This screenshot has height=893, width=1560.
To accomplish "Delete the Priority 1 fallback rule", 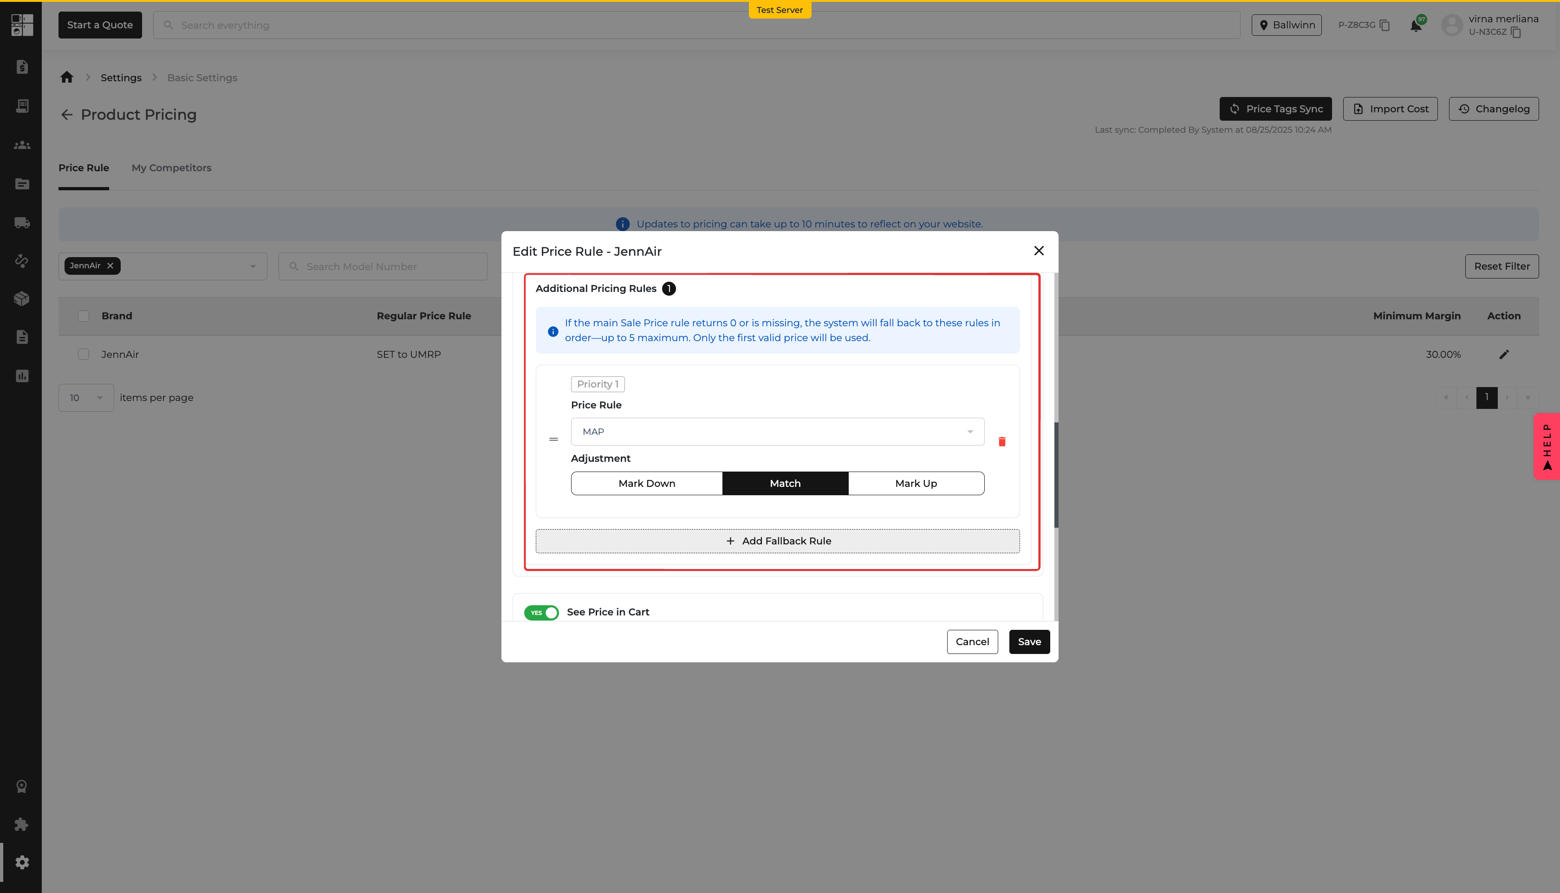I will [x=1002, y=441].
